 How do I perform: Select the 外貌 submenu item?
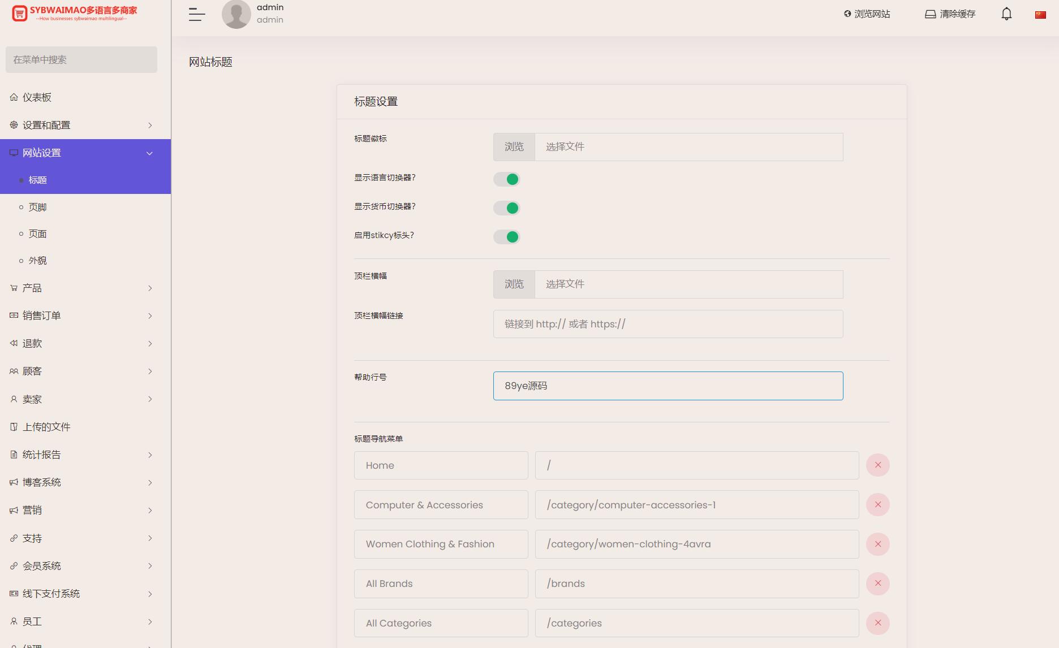pos(38,261)
